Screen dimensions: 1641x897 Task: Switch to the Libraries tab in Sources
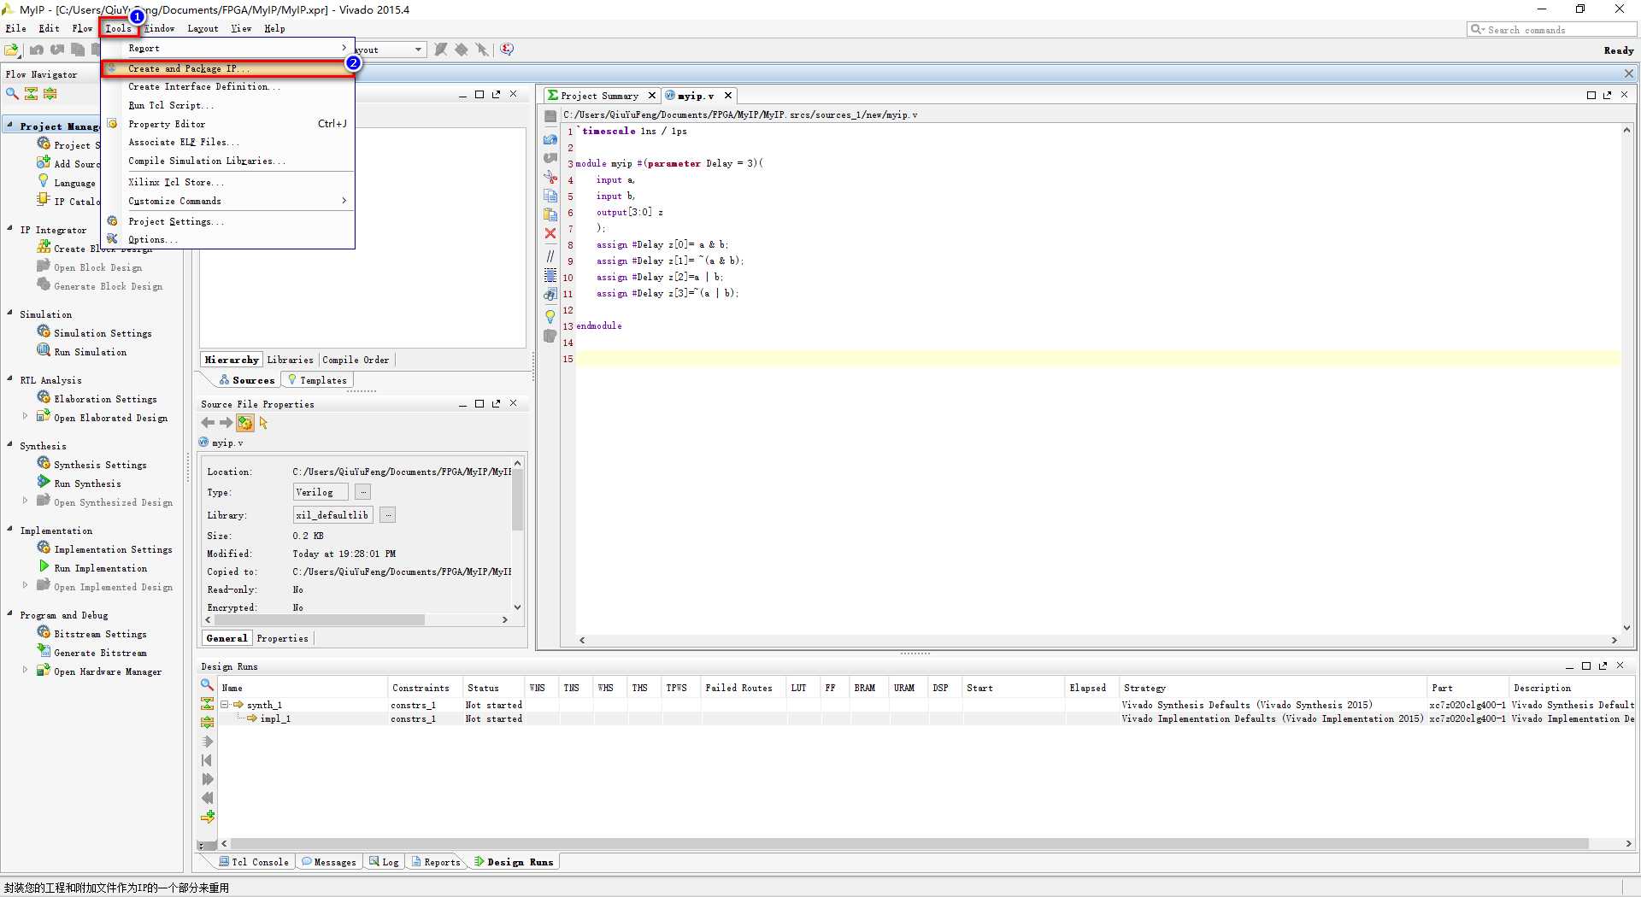[290, 361]
